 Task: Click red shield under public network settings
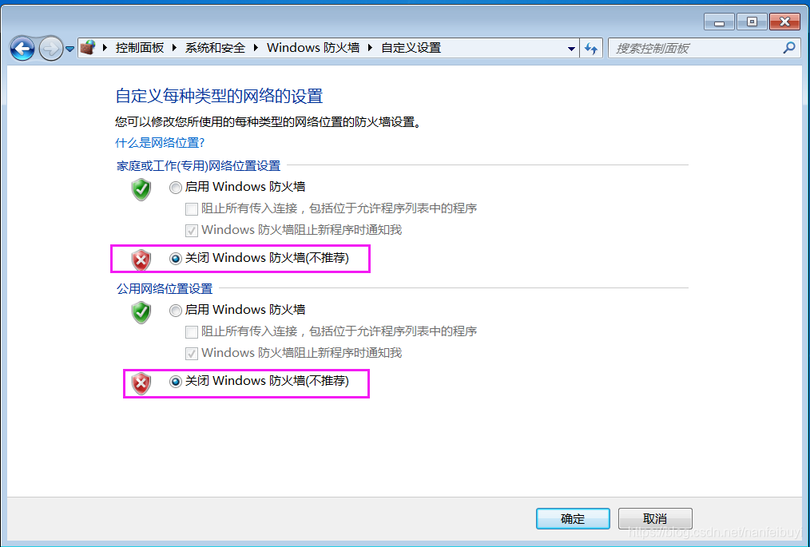[x=141, y=383]
